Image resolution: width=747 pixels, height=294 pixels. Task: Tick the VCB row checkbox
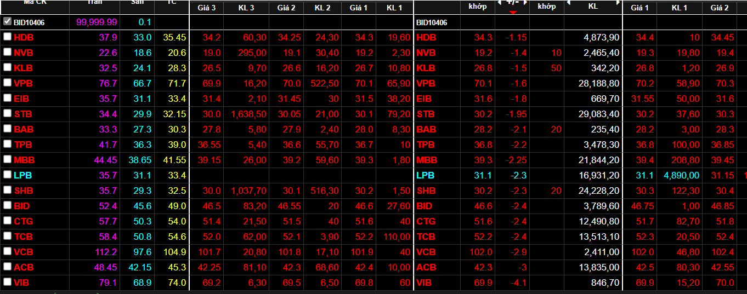click(x=7, y=251)
